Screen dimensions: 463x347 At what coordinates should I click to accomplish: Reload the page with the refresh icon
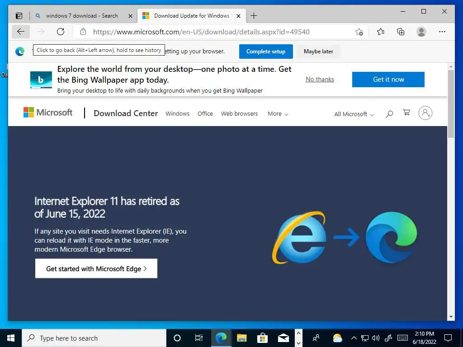click(x=61, y=32)
